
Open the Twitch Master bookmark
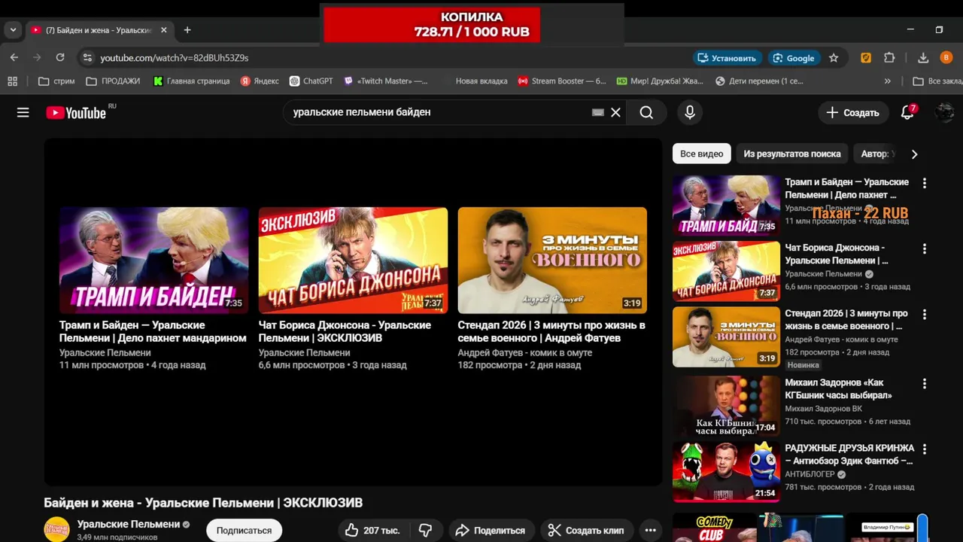tap(386, 81)
